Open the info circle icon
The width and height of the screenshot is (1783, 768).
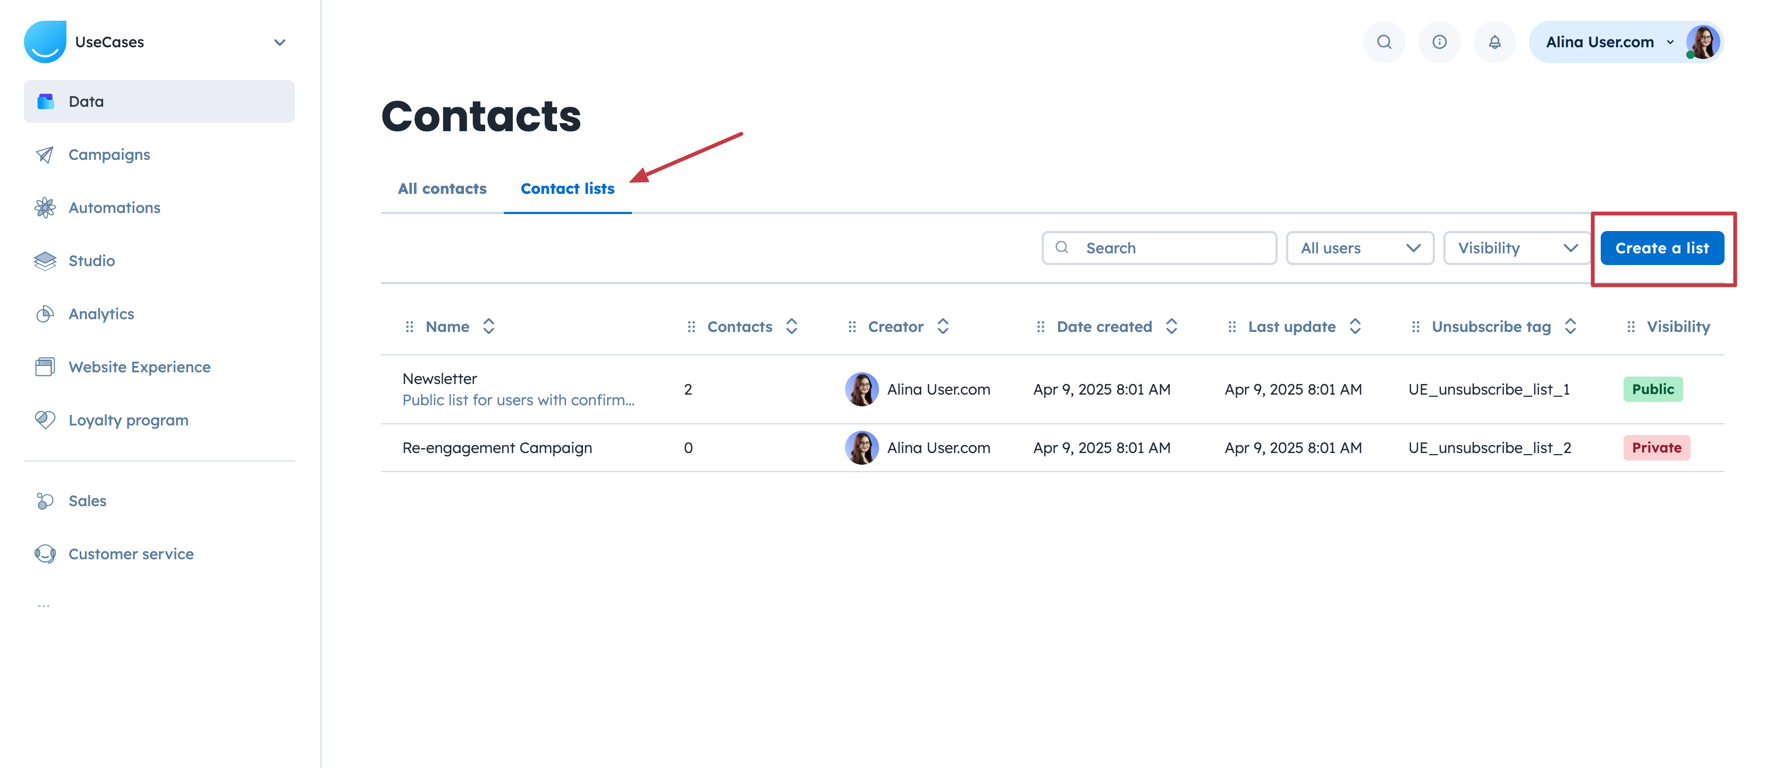(1439, 42)
